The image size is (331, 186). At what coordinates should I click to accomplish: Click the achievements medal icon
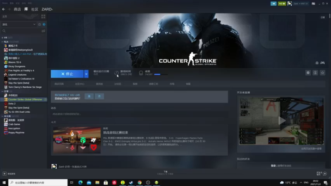point(141,73)
